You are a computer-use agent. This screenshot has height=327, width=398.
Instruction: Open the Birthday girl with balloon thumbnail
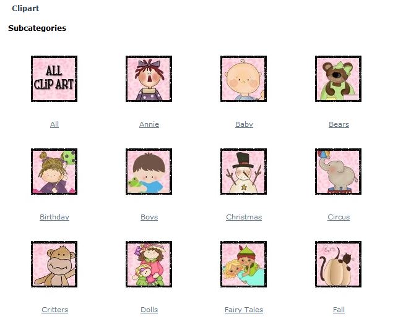[x=54, y=172]
